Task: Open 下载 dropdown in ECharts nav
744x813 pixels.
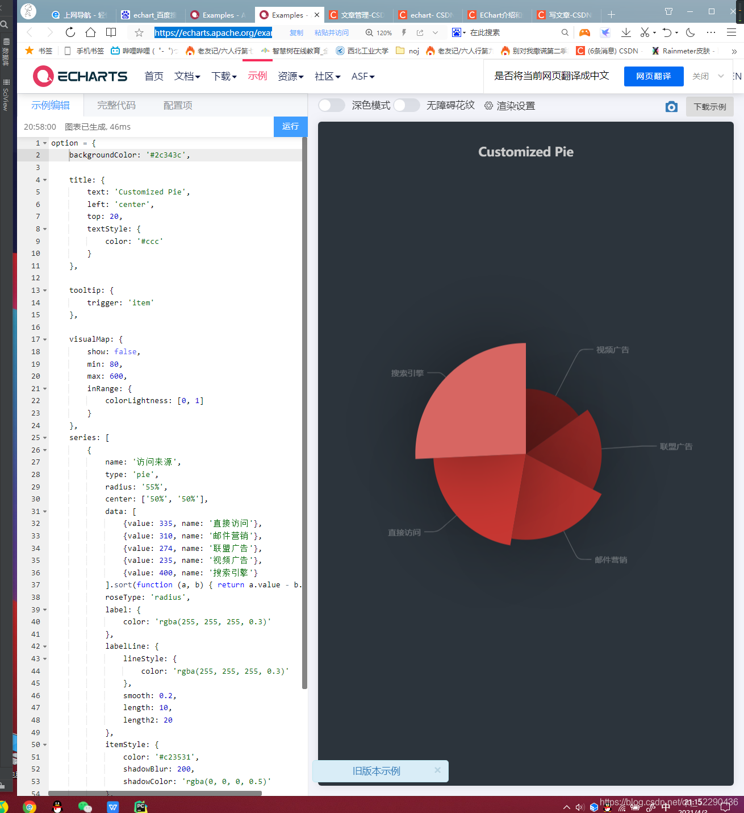Action: [224, 76]
